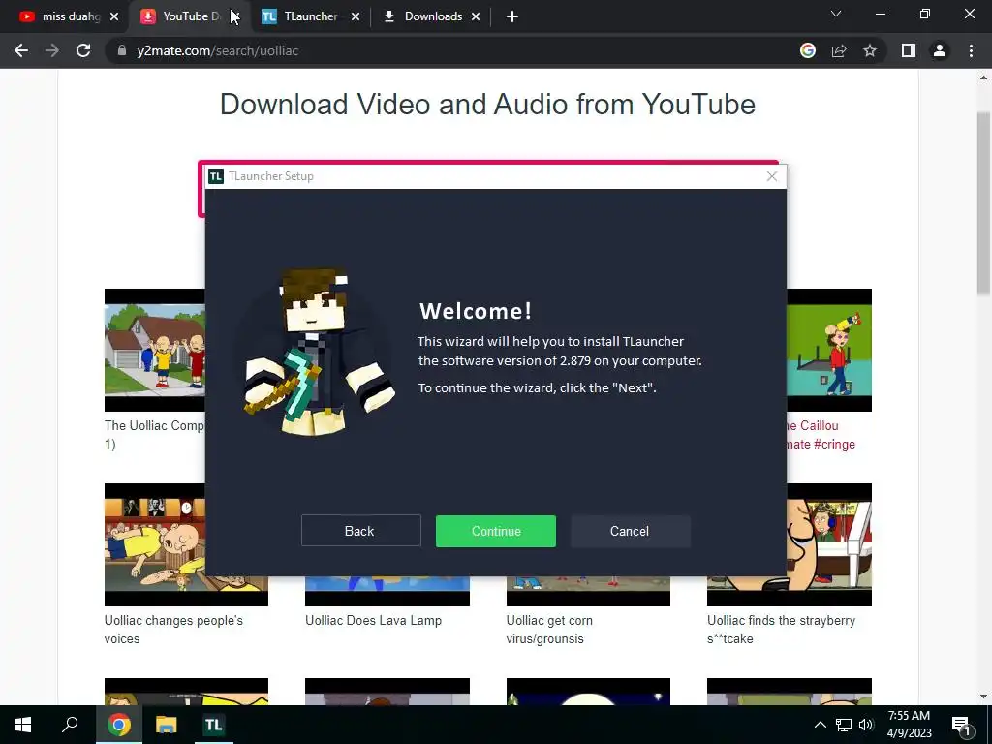Open Uolliac changes people's voices thumbnail
The height and width of the screenshot is (744, 992).
click(x=154, y=544)
